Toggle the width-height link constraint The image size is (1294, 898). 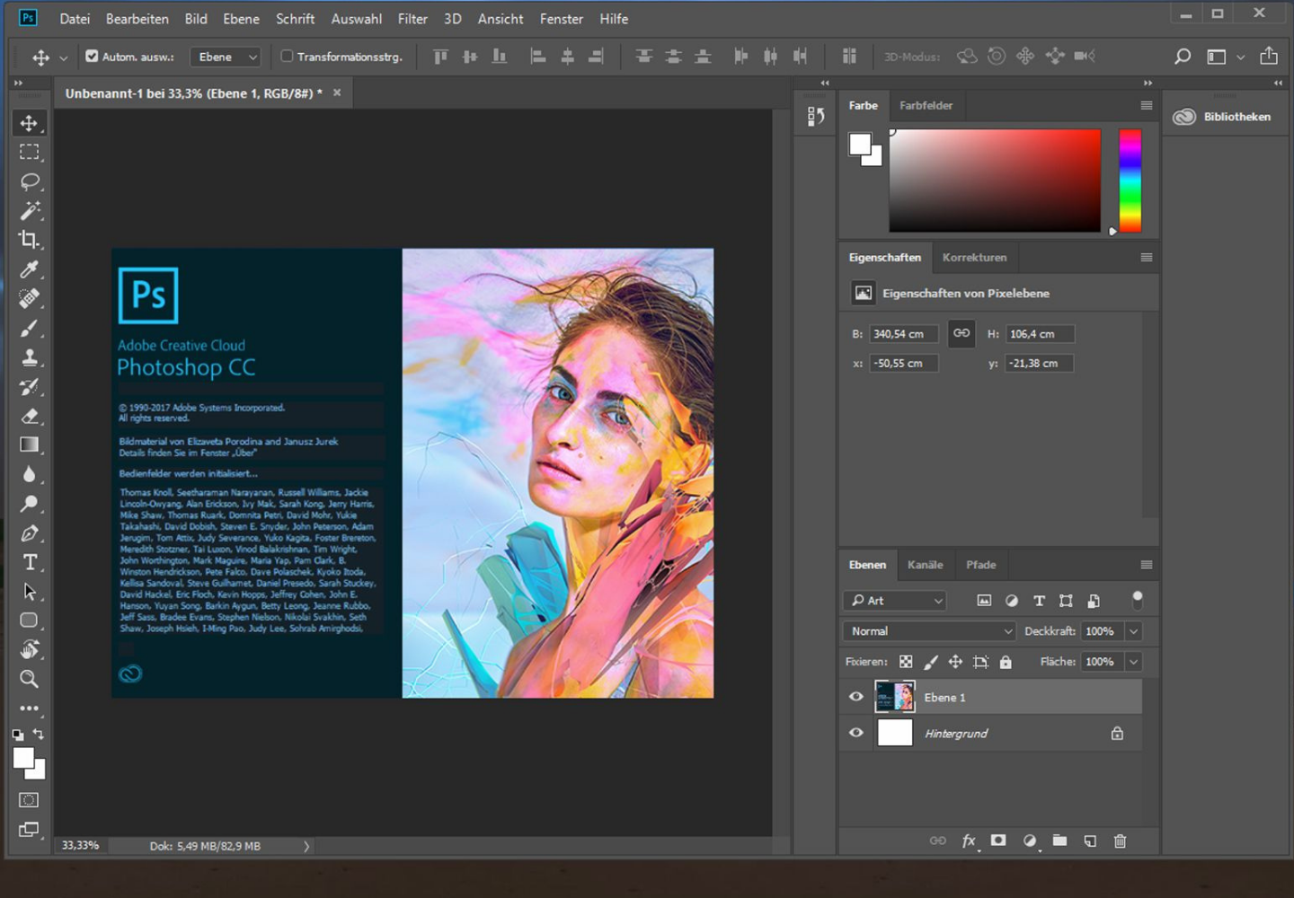pyautogui.click(x=962, y=334)
